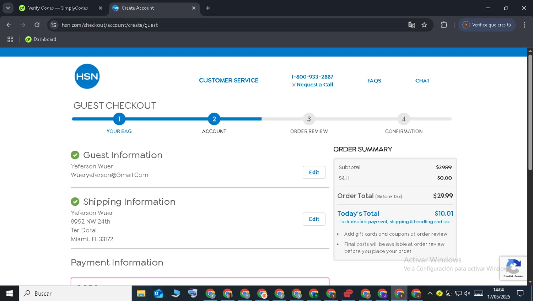Edit the Shipping Information section
533x301 pixels.
tap(314, 219)
